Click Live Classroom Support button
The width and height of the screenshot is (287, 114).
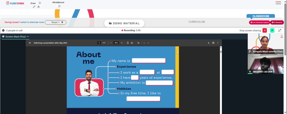[259, 22]
